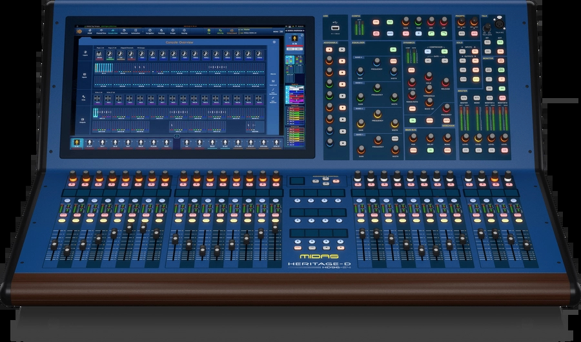This screenshot has height=342, width=581.
Task: Select the HAT channel on the touchscreen strip
Action: [x=128, y=143]
